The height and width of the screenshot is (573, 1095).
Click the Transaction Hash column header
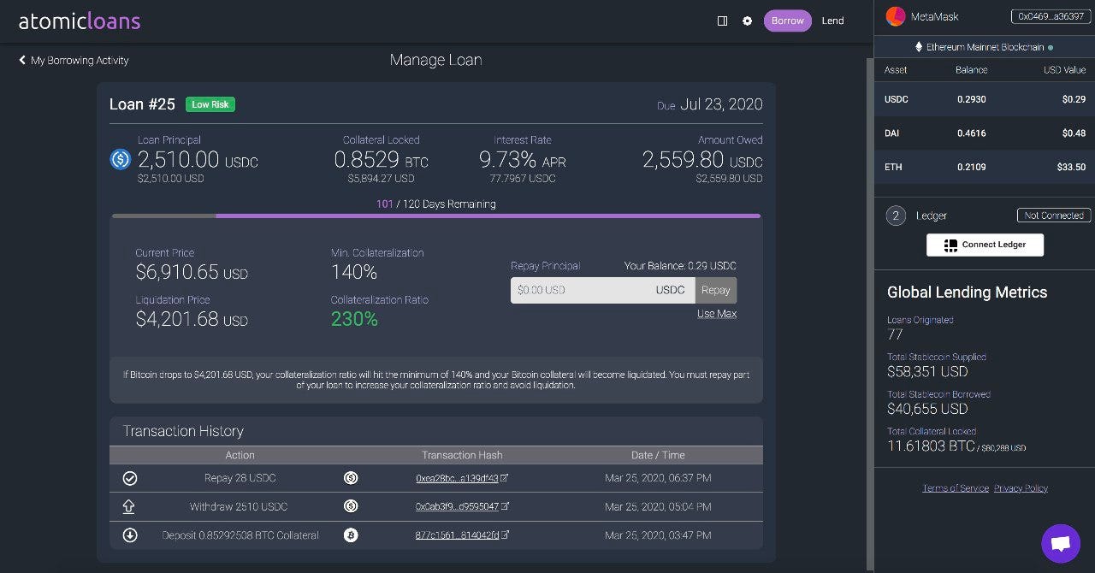click(462, 455)
